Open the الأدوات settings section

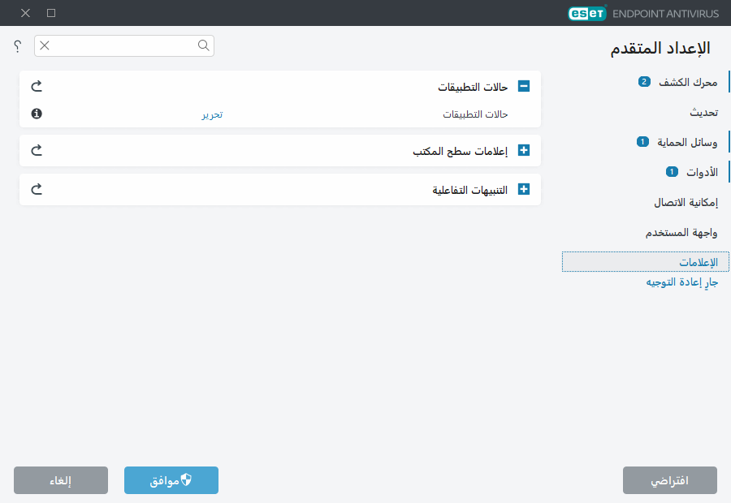pos(703,171)
